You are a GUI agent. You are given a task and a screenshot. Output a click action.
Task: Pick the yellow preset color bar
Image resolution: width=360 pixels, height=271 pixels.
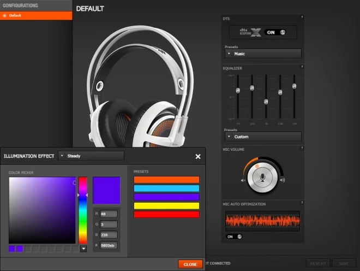coord(166,206)
